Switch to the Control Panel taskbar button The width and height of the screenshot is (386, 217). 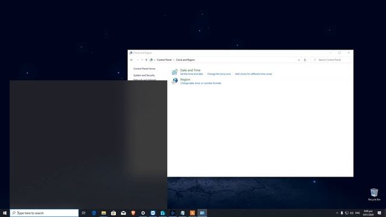pos(202,213)
